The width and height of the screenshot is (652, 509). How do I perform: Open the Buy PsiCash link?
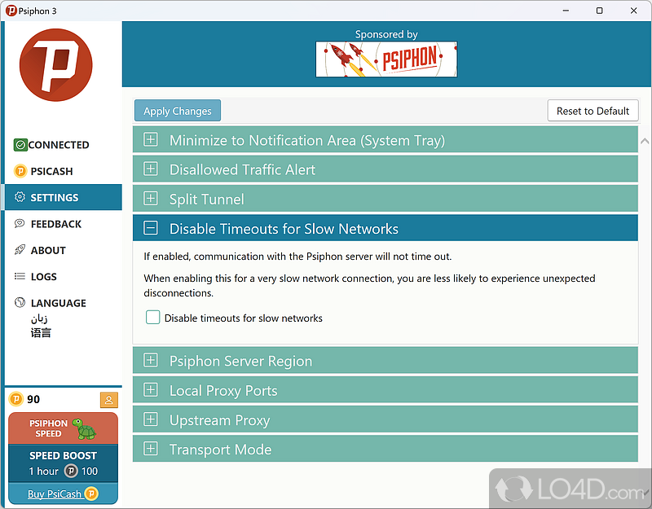click(x=54, y=494)
